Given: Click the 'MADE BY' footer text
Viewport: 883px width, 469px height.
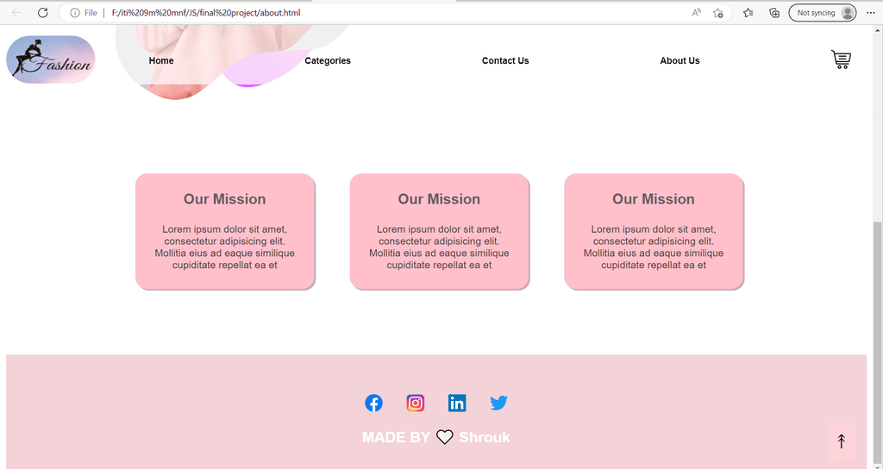Looking at the screenshot, I should tap(396, 437).
